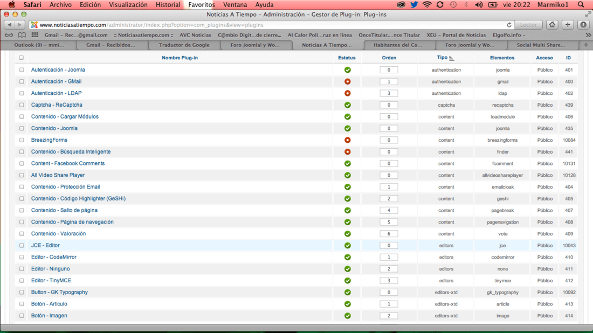Disable the Autenticación - Joomla status icon
The width and height of the screenshot is (593, 333).
coord(347,70)
